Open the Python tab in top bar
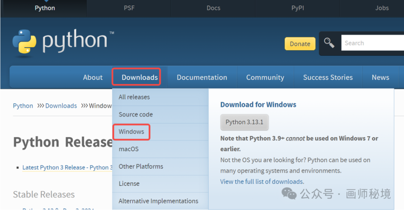404x210 pixels. tap(45, 8)
